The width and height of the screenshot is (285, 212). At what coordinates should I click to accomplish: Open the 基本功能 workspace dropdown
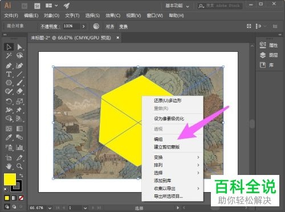pyautogui.click(x=177, y=6)
